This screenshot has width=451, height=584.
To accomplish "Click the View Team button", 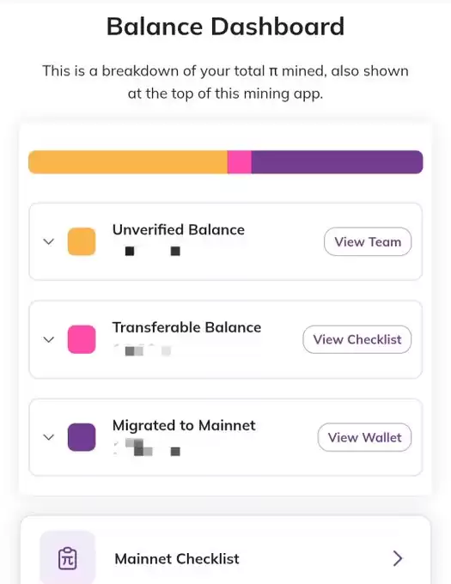I will point(368,241).
